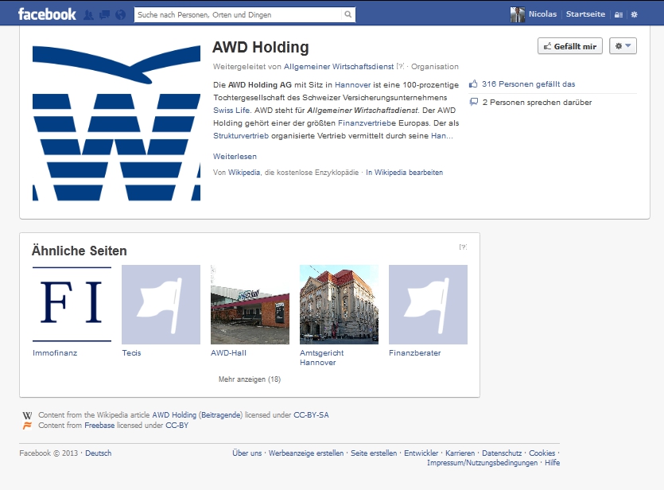Open Hilfe footer link
This screenshot has width=664, height=490.
click(552, 462)
